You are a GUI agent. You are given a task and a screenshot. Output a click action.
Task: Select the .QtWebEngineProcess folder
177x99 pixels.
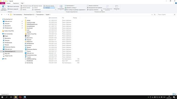32,24
